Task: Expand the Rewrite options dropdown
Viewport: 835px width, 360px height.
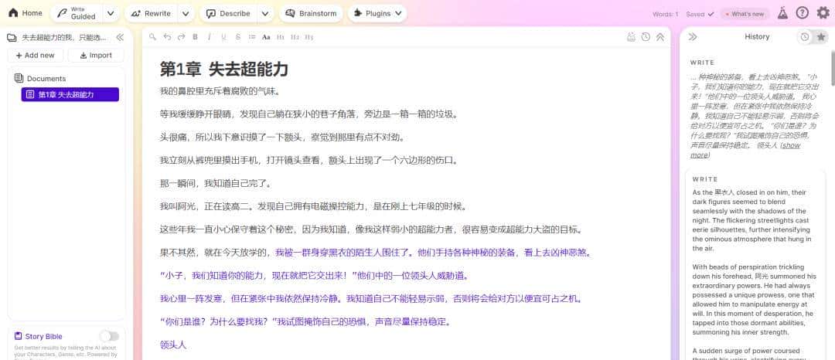Action: pyautogui.click(x=186, y=13)
